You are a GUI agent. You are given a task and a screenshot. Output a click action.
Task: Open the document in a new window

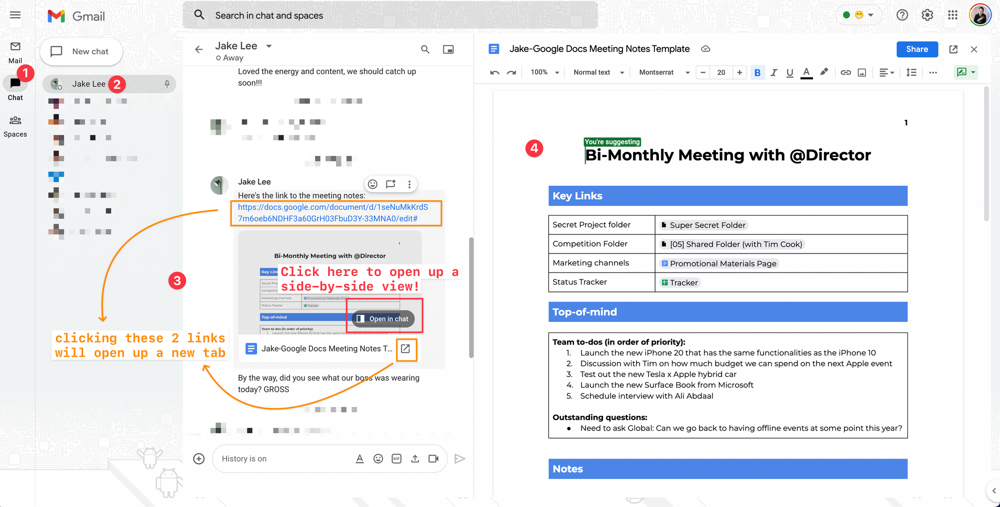pos(953,49)
